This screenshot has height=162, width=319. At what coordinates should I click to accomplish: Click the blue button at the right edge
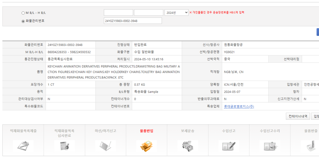[317, 32]
